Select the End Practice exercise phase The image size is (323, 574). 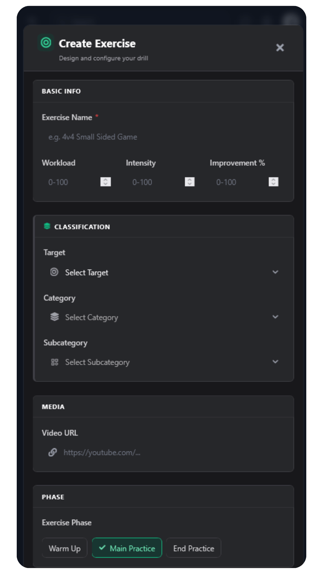(x=193, y=548)
